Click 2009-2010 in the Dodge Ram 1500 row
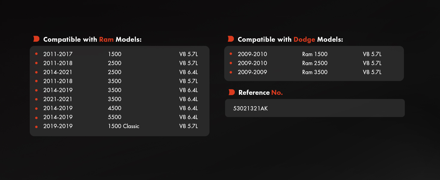440x180 pixels. point(252,54)
